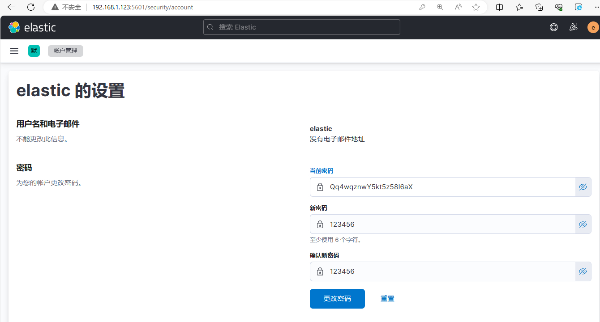Click the green default space avatar

coord(34,51)
